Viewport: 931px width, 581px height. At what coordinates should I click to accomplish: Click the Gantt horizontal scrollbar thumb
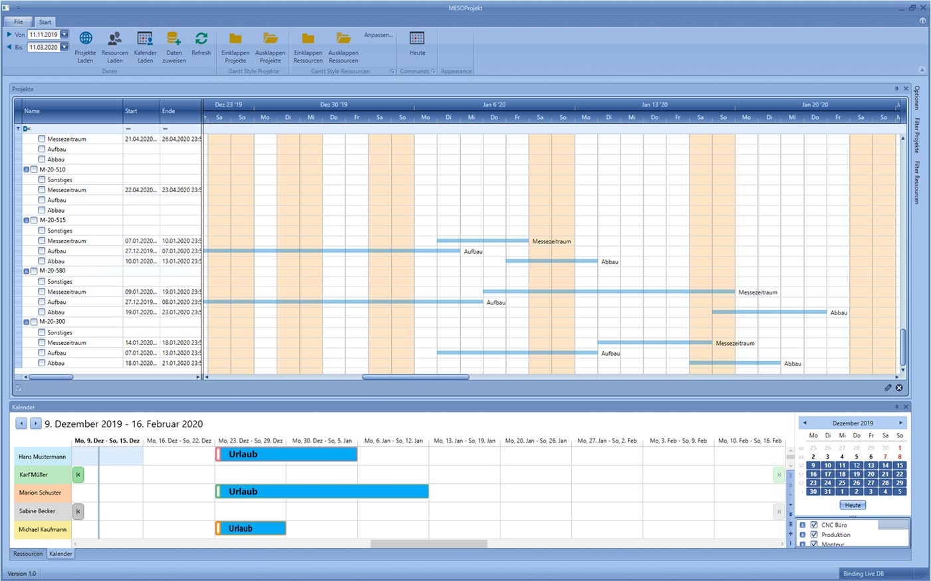point(416,377)
